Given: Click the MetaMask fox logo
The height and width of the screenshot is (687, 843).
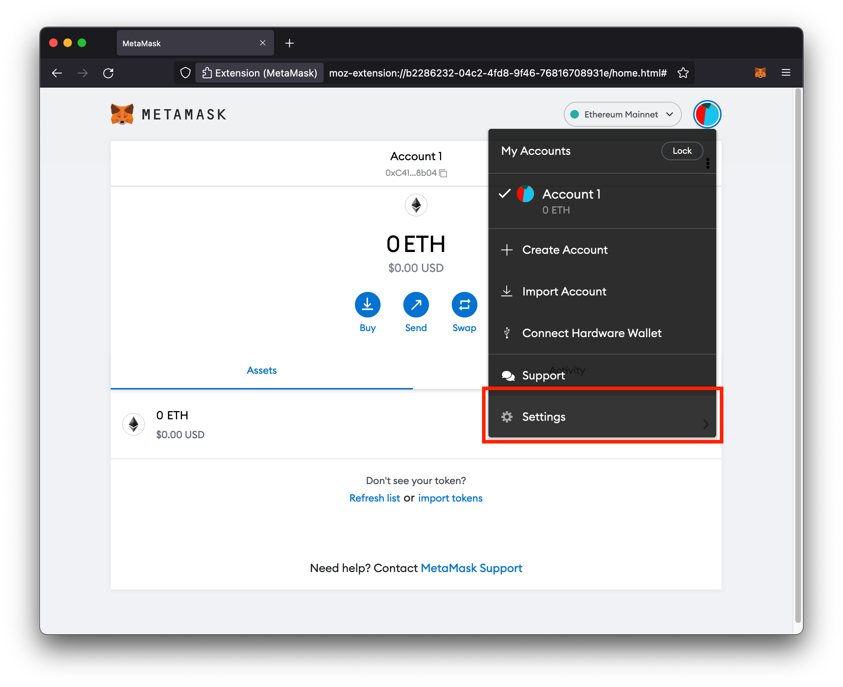Looking at the screenshot, I should (x=122, y=114).
